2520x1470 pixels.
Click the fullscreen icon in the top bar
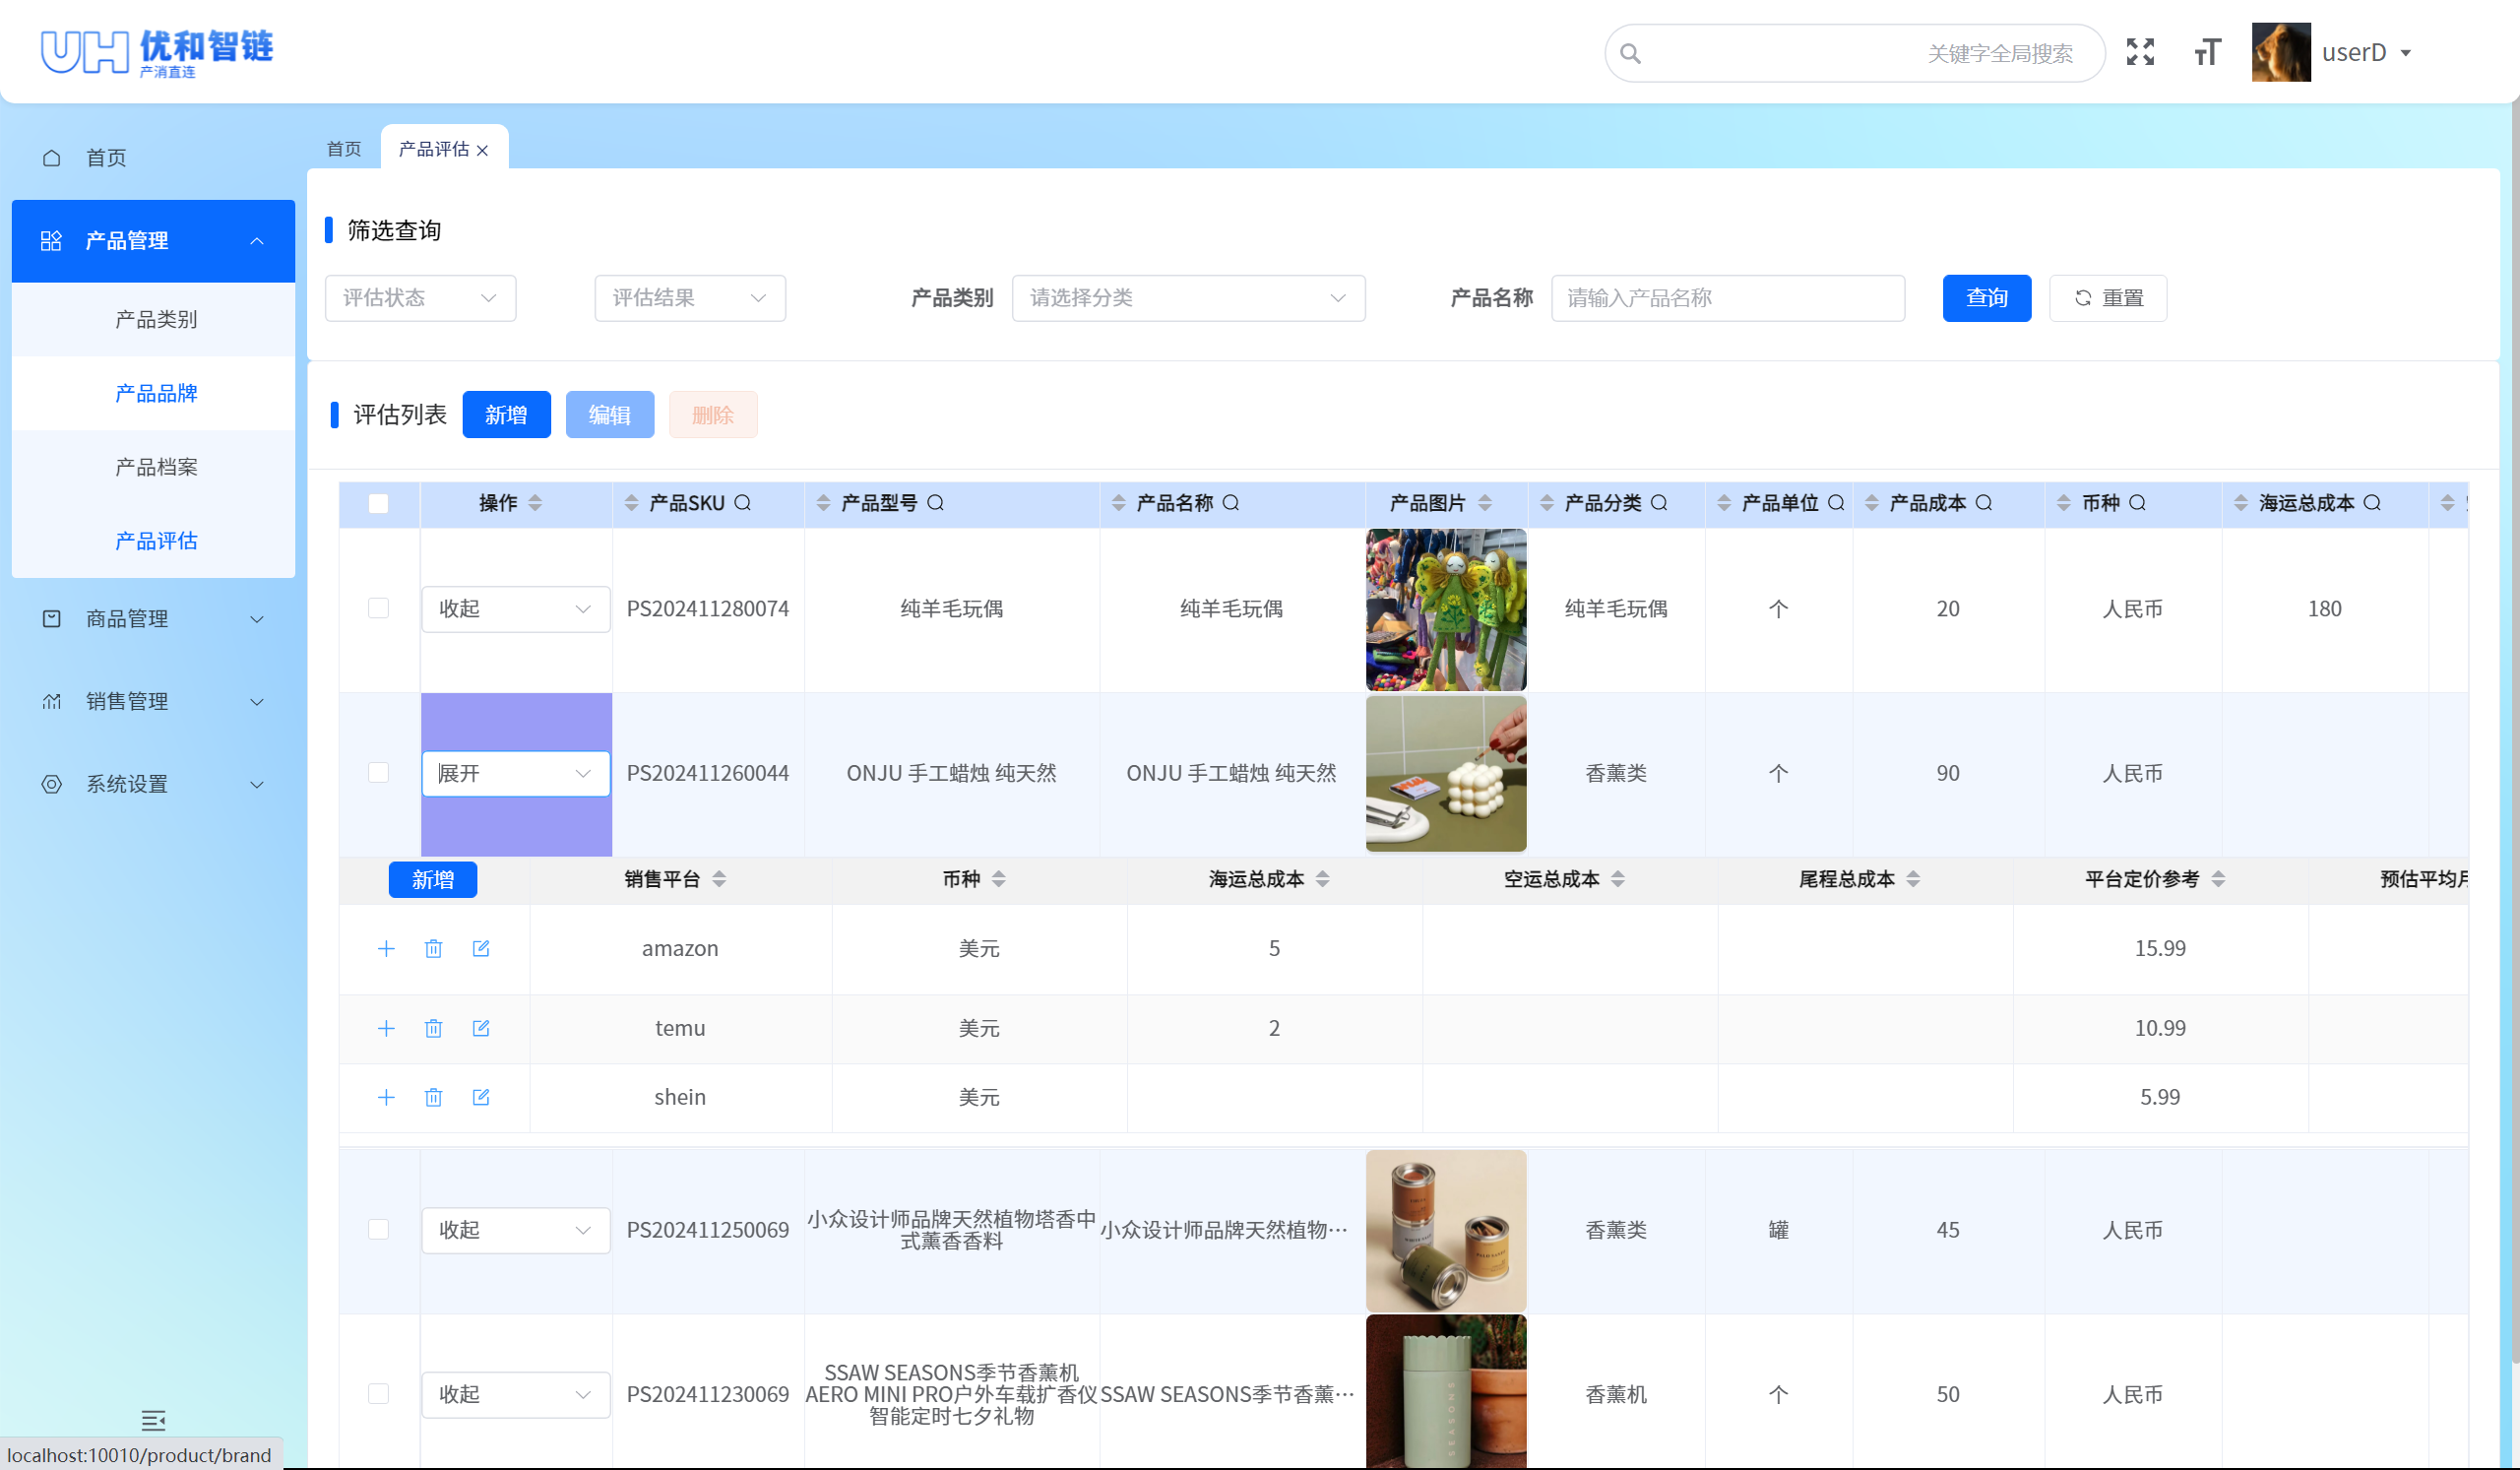[2140, 52]
